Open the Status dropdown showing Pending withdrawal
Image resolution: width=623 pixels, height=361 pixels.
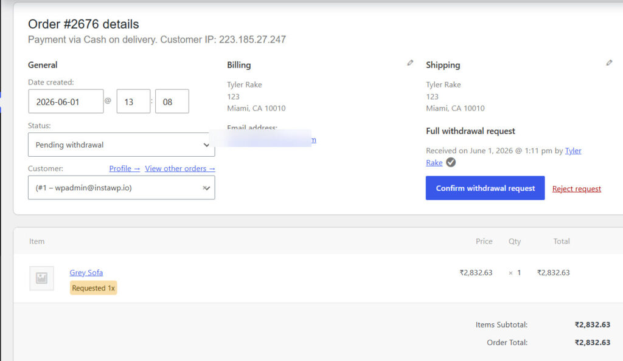[x=122, y=145]
